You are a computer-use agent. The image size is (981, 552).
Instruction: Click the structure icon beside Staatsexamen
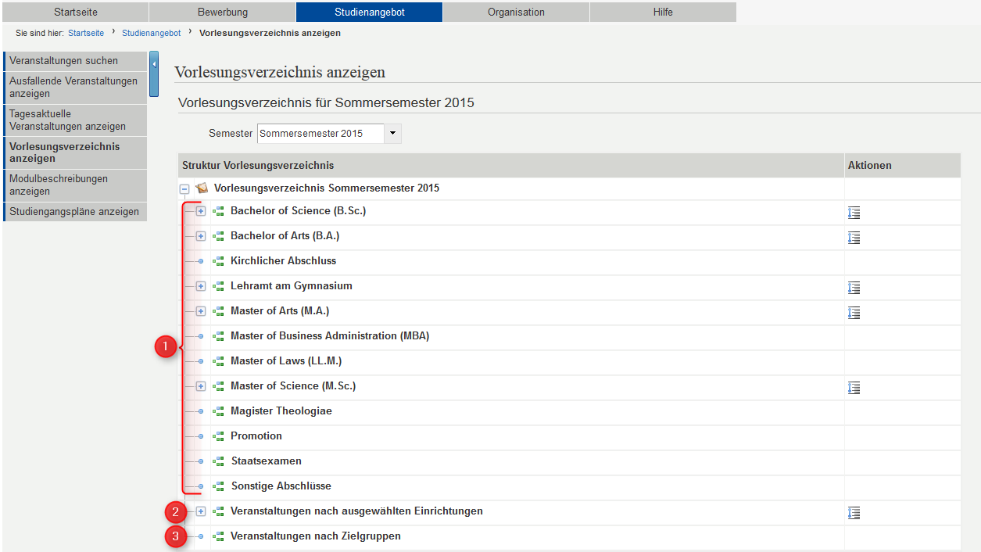(x=218, y=461)
